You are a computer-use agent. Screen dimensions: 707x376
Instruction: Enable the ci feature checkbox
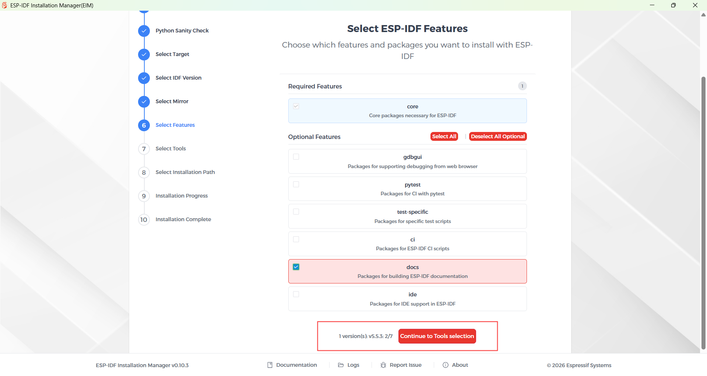tap(296, 239)
